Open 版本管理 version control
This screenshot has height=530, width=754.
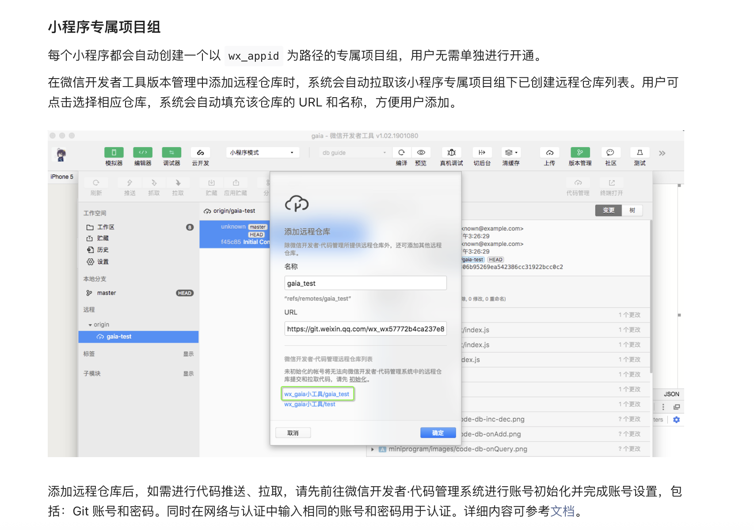[580, 152]
